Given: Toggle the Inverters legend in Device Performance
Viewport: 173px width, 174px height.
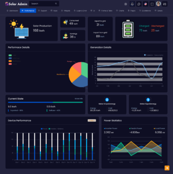Looking at the screenshot, I should (x=53, y=129).
